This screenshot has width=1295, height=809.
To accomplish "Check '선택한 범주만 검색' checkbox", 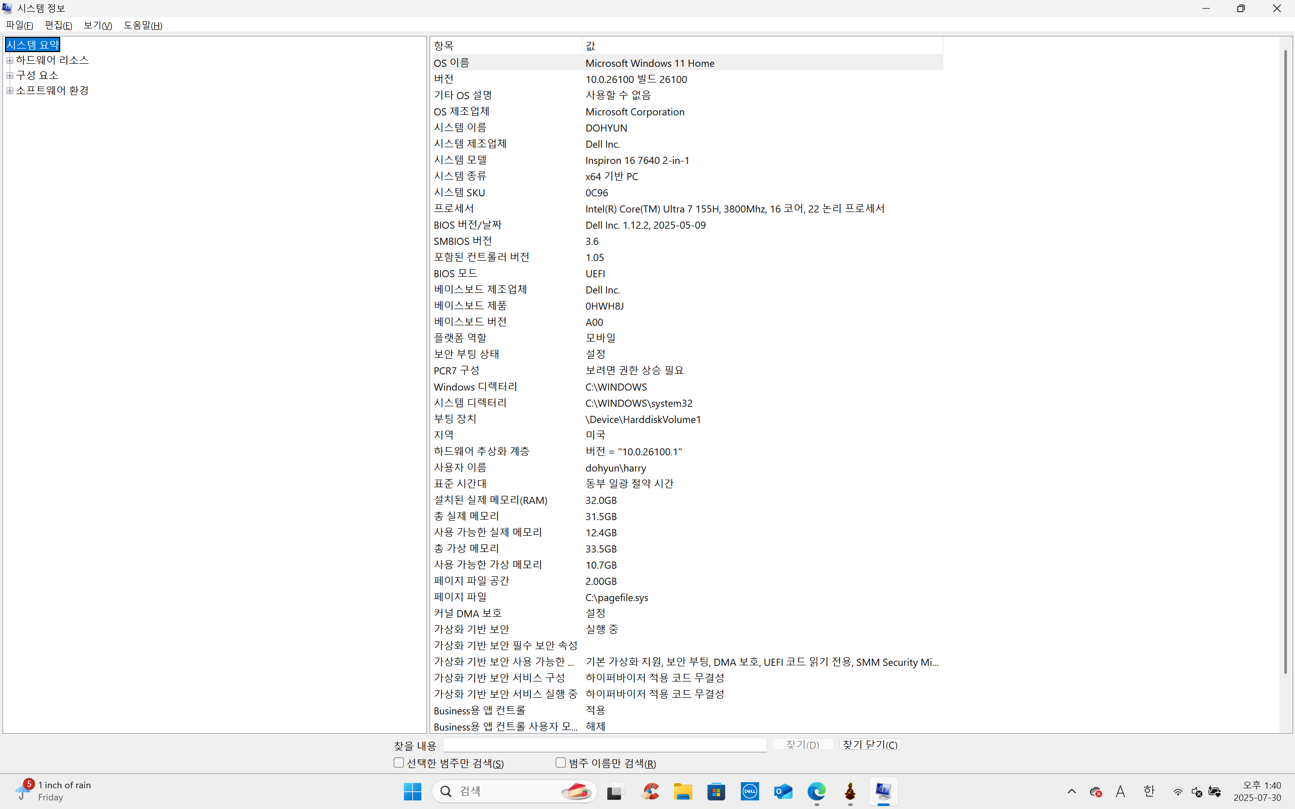I will click(x=399, y=762).
